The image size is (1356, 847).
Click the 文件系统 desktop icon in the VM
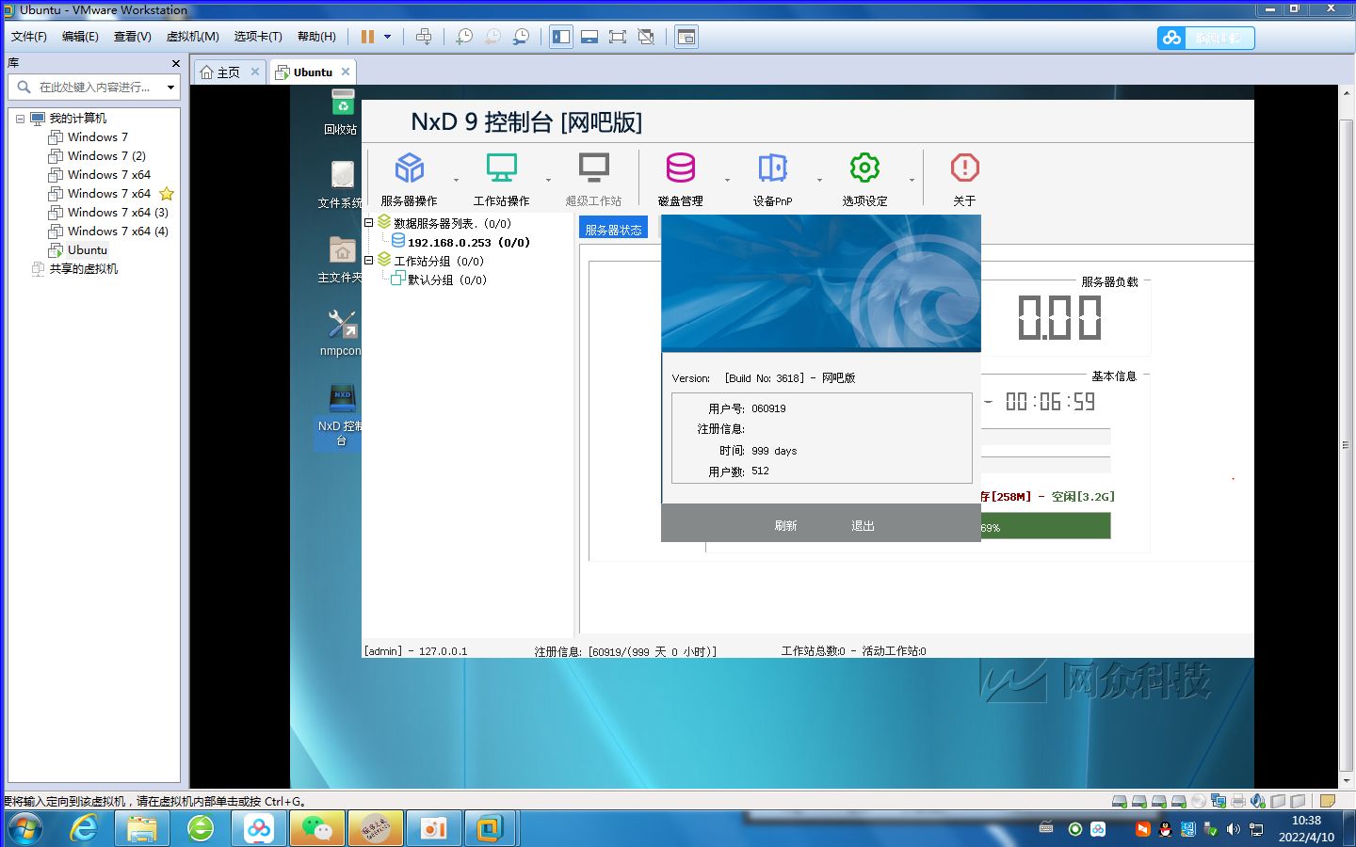[342, 184]
